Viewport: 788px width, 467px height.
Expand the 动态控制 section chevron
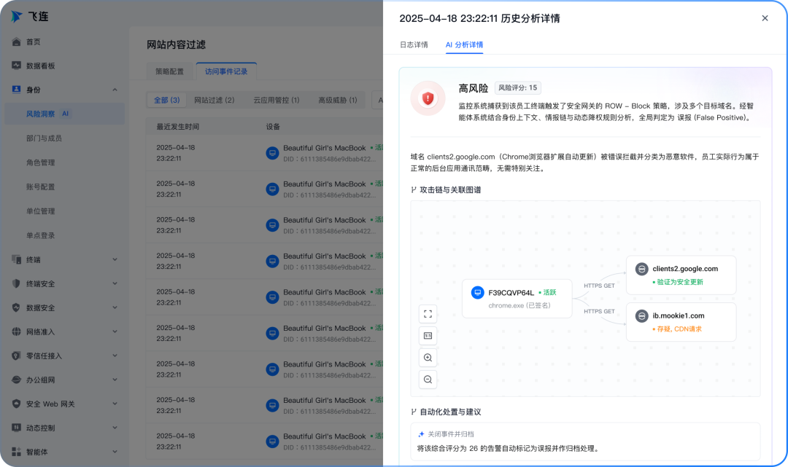click(x=115, y=428)
